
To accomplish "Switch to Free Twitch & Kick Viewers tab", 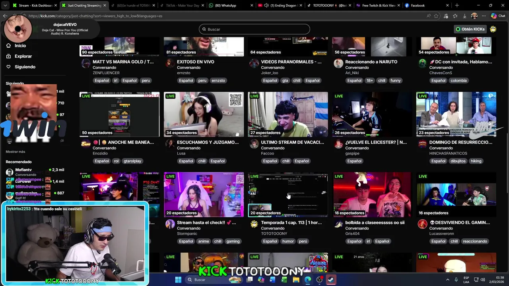I will (378, 6).
